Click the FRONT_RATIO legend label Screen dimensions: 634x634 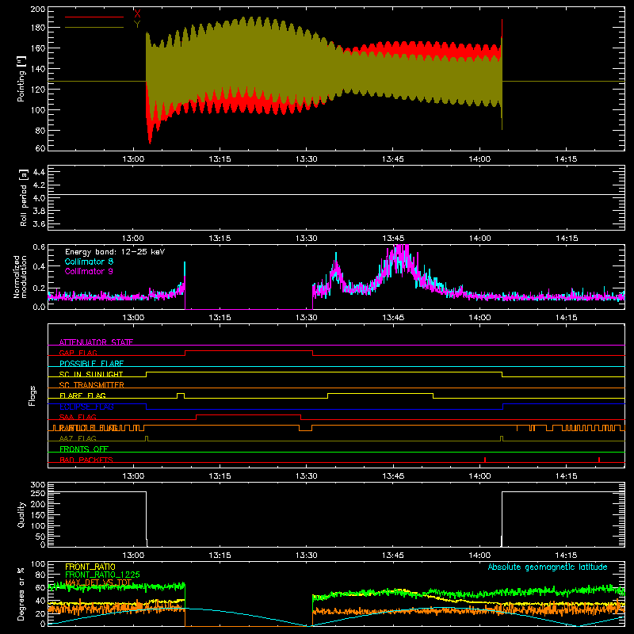click(90, 567)
